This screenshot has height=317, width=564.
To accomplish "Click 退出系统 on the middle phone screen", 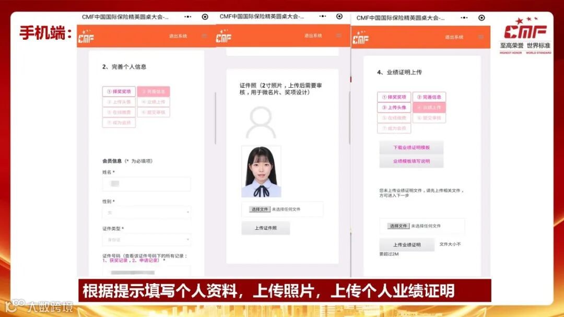I will 313,36.
